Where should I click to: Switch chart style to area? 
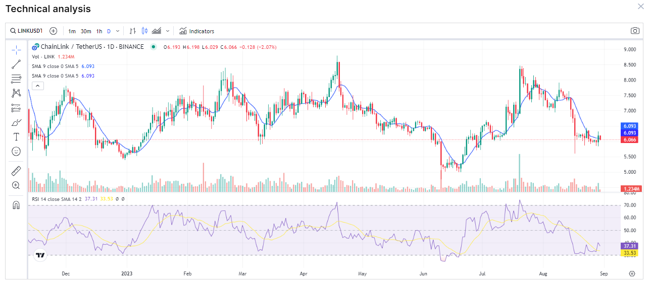tap(157, 31)
